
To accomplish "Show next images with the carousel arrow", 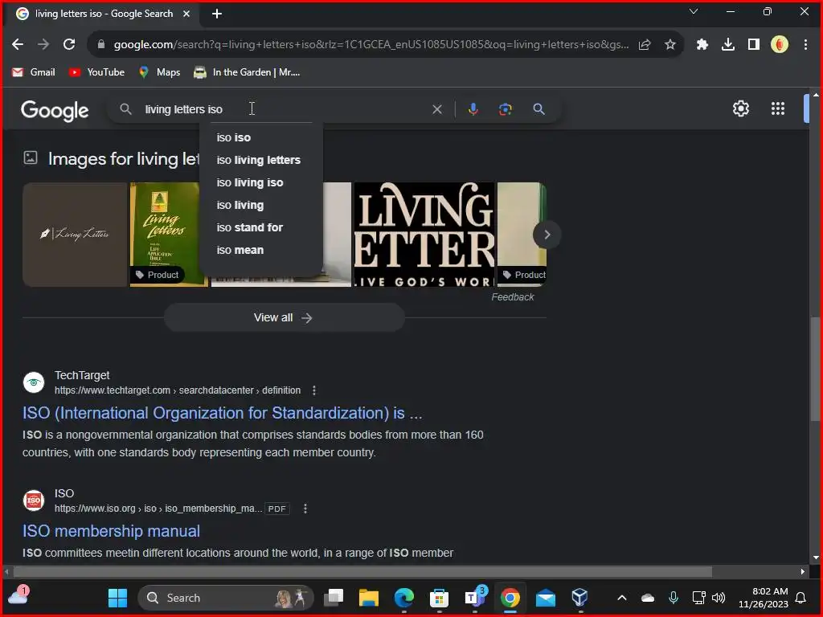I will pos(547,234).
